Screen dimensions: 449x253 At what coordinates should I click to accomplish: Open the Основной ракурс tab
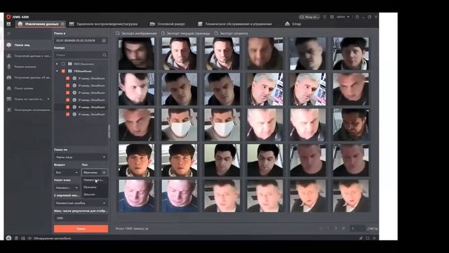pos(168,24)
